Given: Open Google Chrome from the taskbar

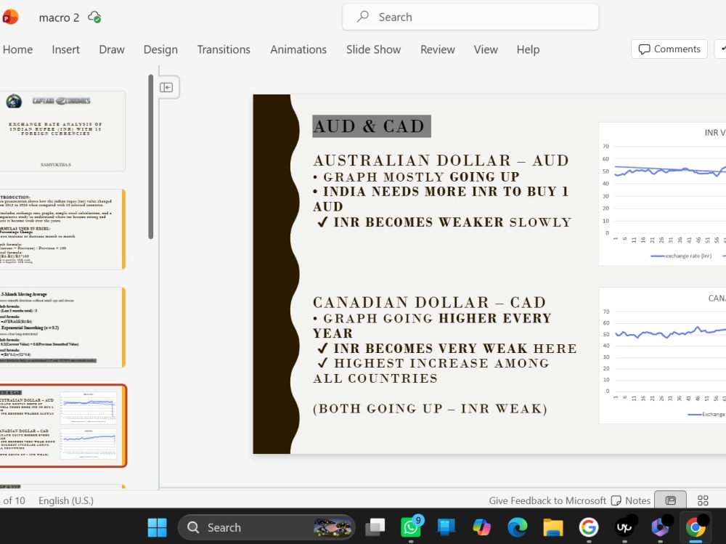Looking at the screenshot, I should (696, 527).
